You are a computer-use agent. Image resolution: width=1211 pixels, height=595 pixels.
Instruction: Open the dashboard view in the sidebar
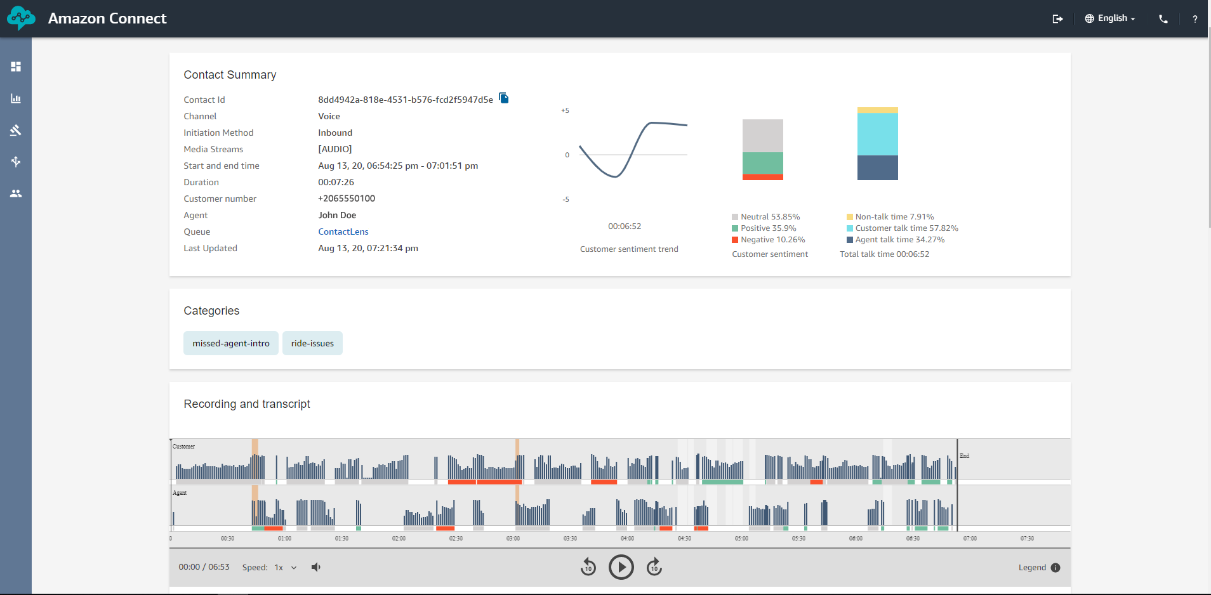[x=16, y=66]
